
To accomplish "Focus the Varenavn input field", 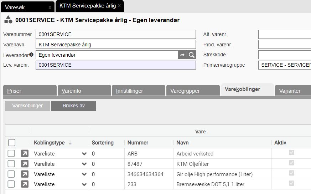I will [x=116, y=45].
